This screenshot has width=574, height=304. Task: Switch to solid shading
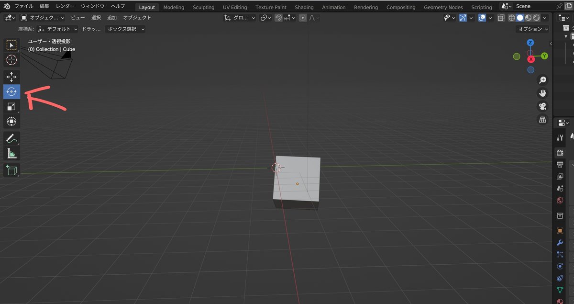(x=520, y=18)
